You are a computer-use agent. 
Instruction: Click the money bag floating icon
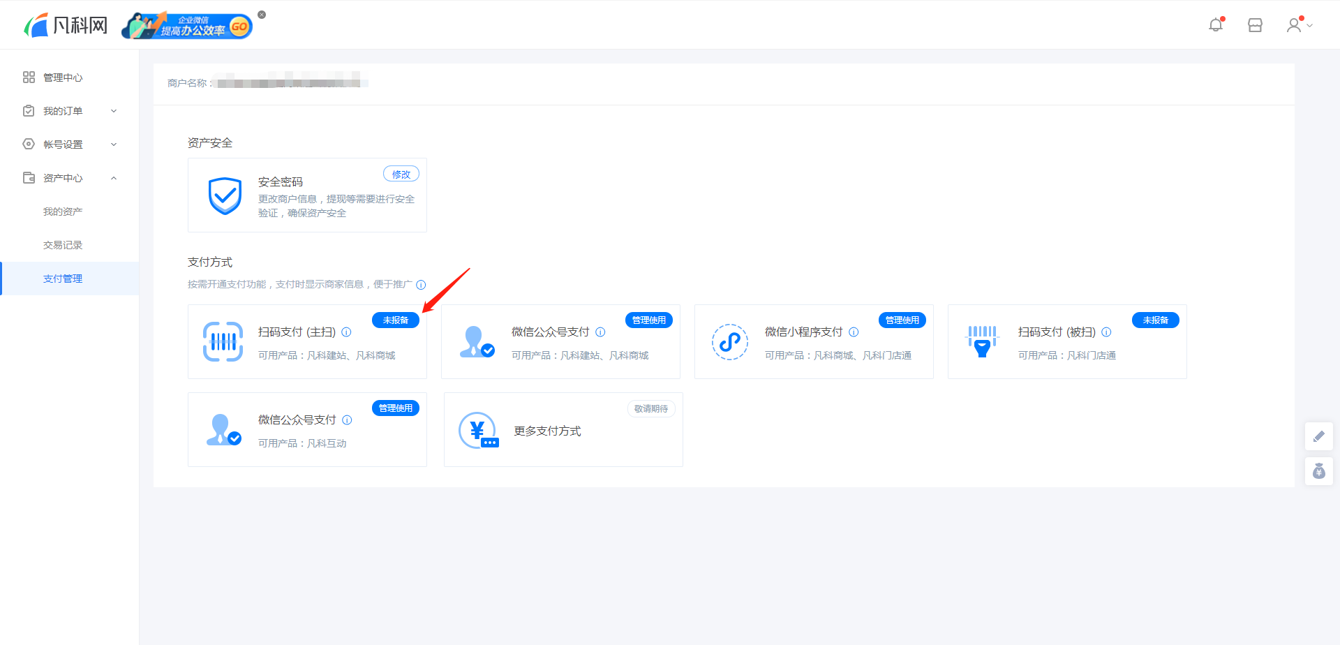coord(1319,471)
